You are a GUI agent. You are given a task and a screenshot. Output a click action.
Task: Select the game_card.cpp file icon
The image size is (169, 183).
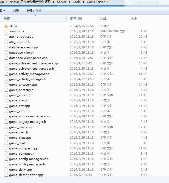point(6,127)
